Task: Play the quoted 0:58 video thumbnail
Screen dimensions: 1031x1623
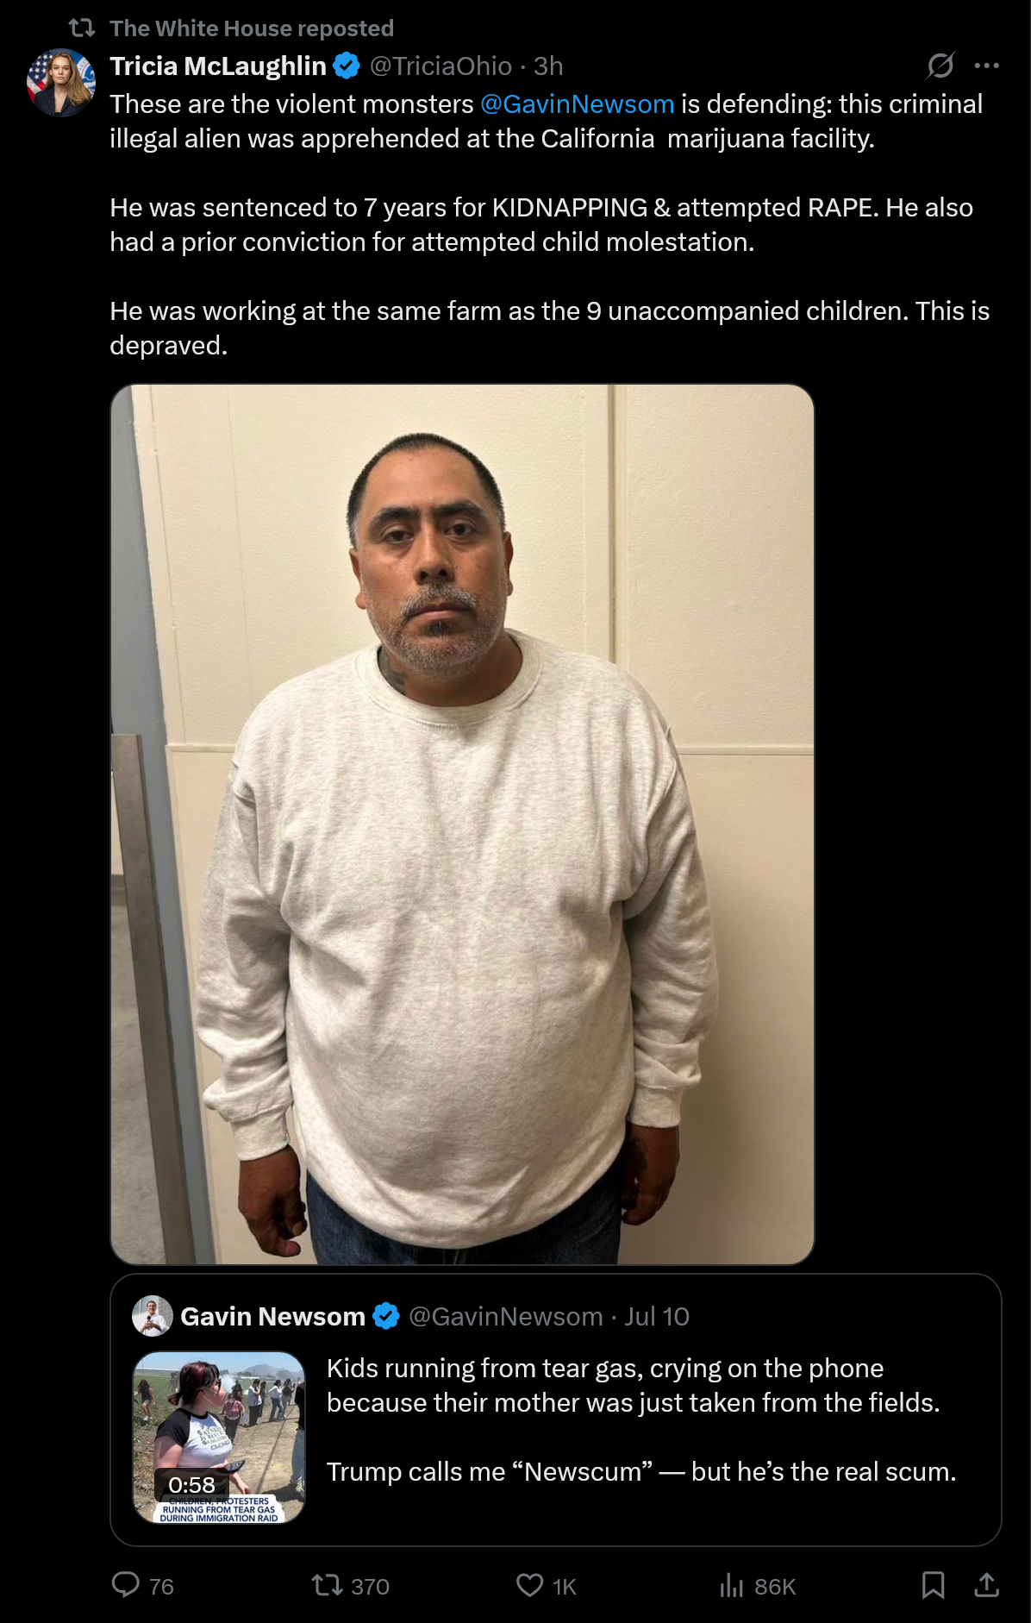Action: click(x=219, y=1437)
